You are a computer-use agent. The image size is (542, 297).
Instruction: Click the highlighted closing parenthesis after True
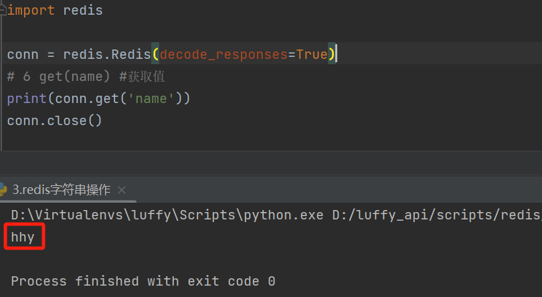333,54
